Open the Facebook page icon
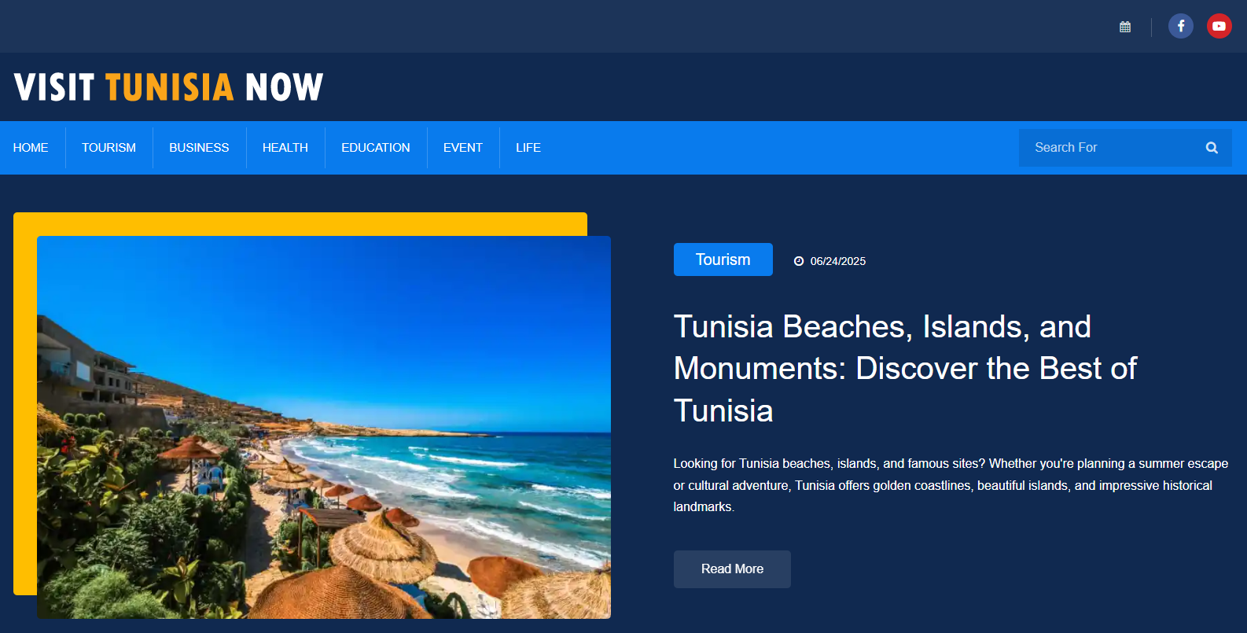 1181,26
